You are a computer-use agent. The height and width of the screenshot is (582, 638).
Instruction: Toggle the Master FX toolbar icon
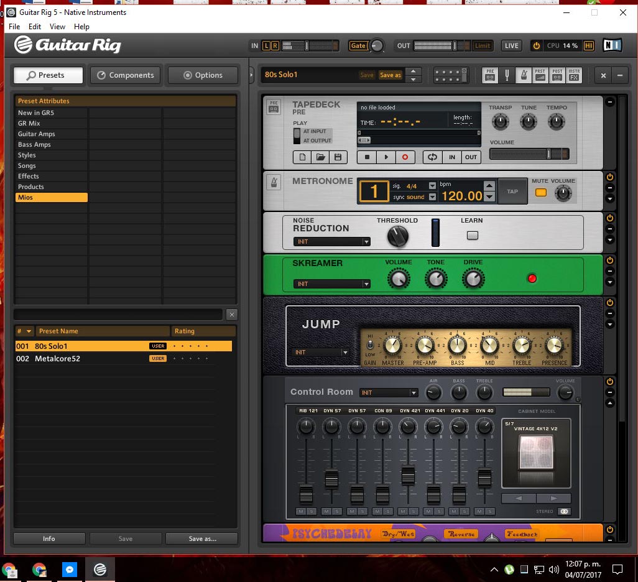click(574, 75)
